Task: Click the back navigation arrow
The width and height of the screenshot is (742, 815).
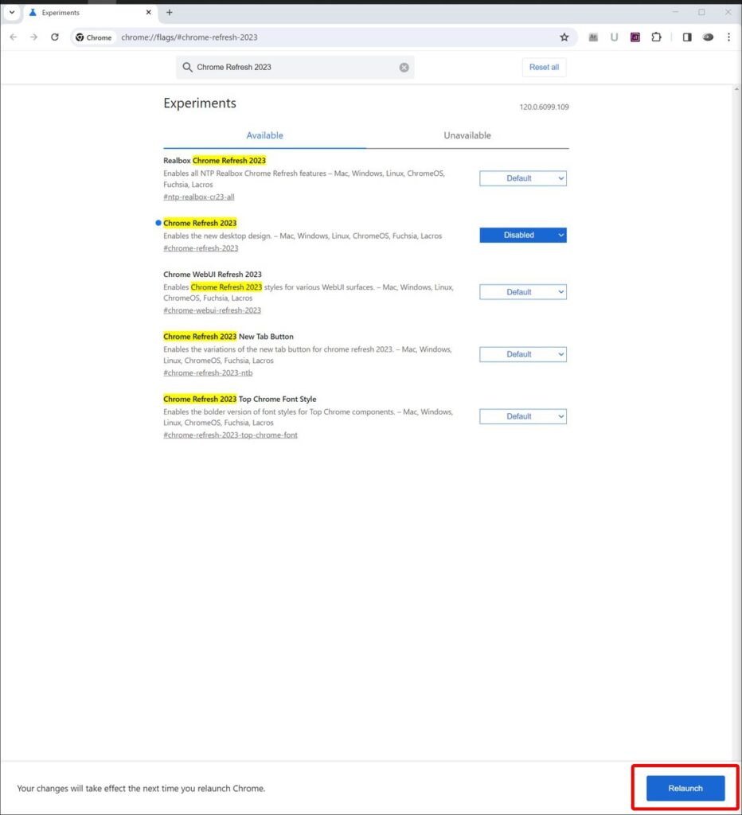Action: [x=13, y=37]
